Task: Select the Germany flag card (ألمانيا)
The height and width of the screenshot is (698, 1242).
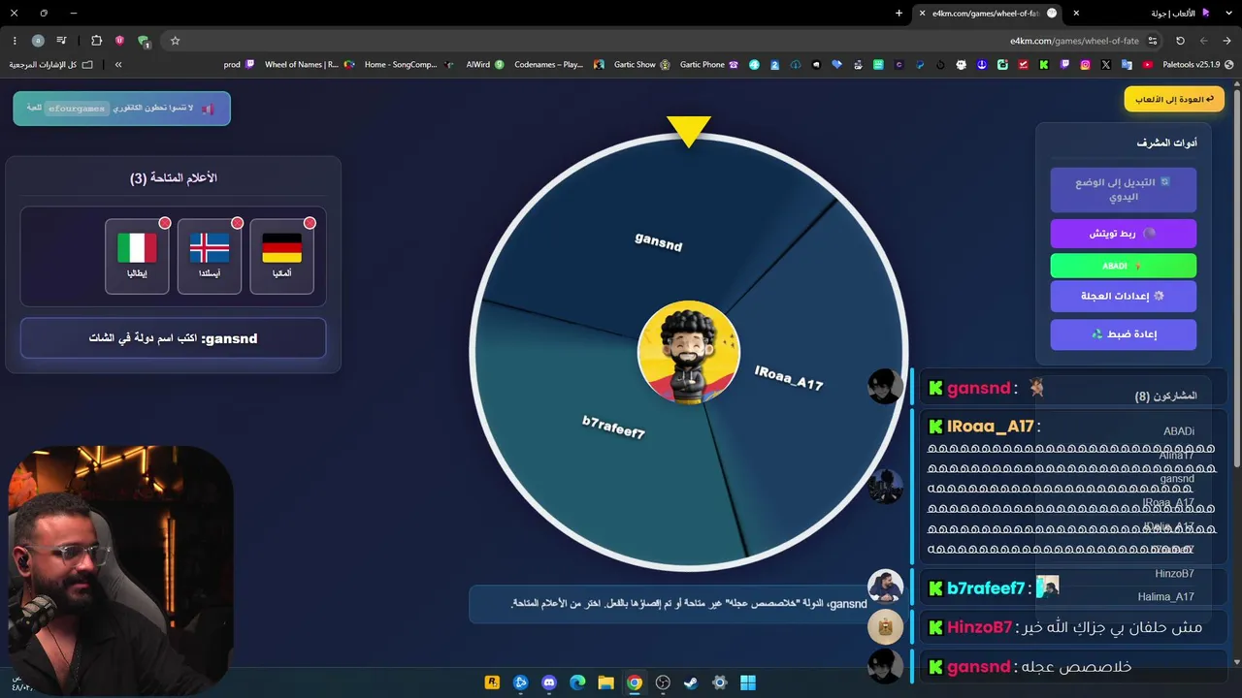Action: 281,256
